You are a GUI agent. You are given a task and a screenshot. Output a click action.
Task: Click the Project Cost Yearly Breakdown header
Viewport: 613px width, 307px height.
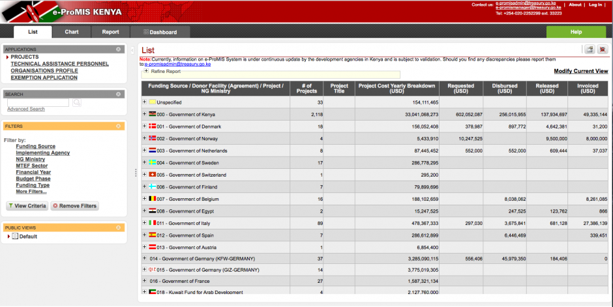[396, 88]
